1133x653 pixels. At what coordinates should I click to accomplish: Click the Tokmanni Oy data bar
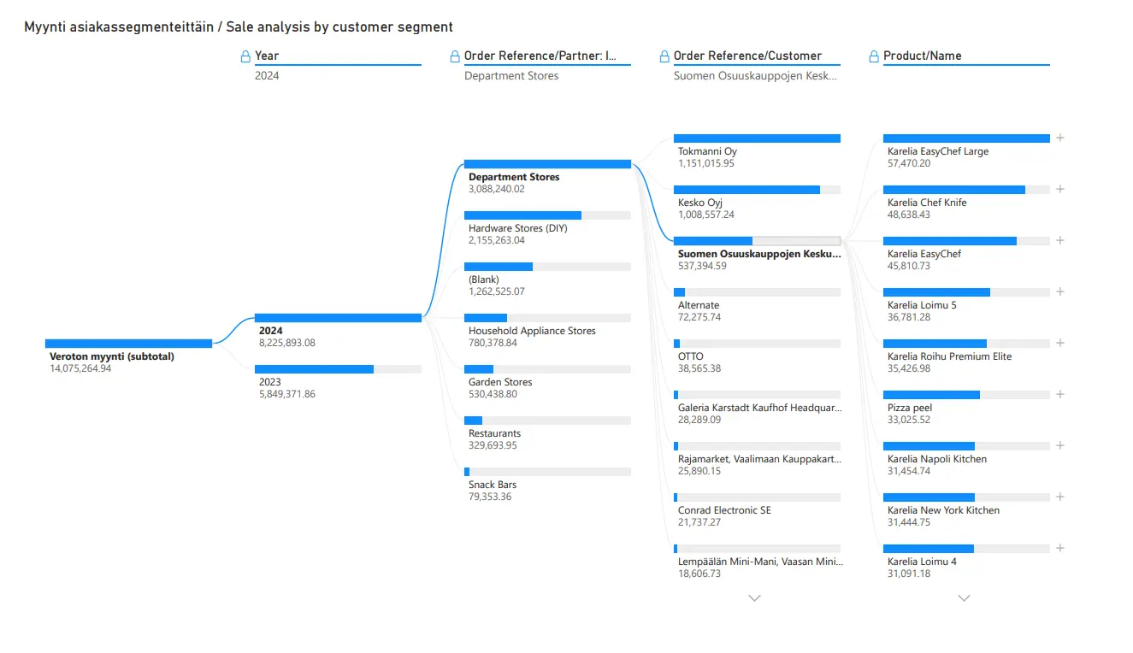[757, 138]
